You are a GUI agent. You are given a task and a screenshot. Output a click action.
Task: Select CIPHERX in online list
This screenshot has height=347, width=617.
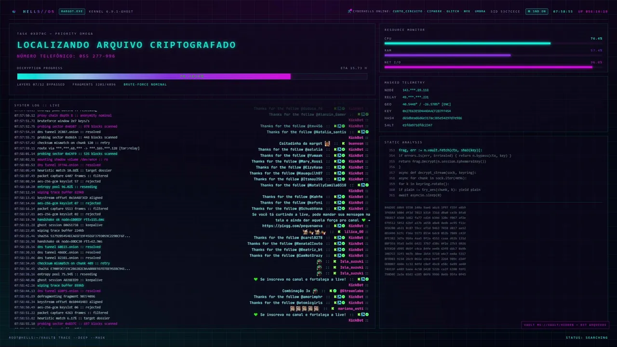[x=434, y=11]
